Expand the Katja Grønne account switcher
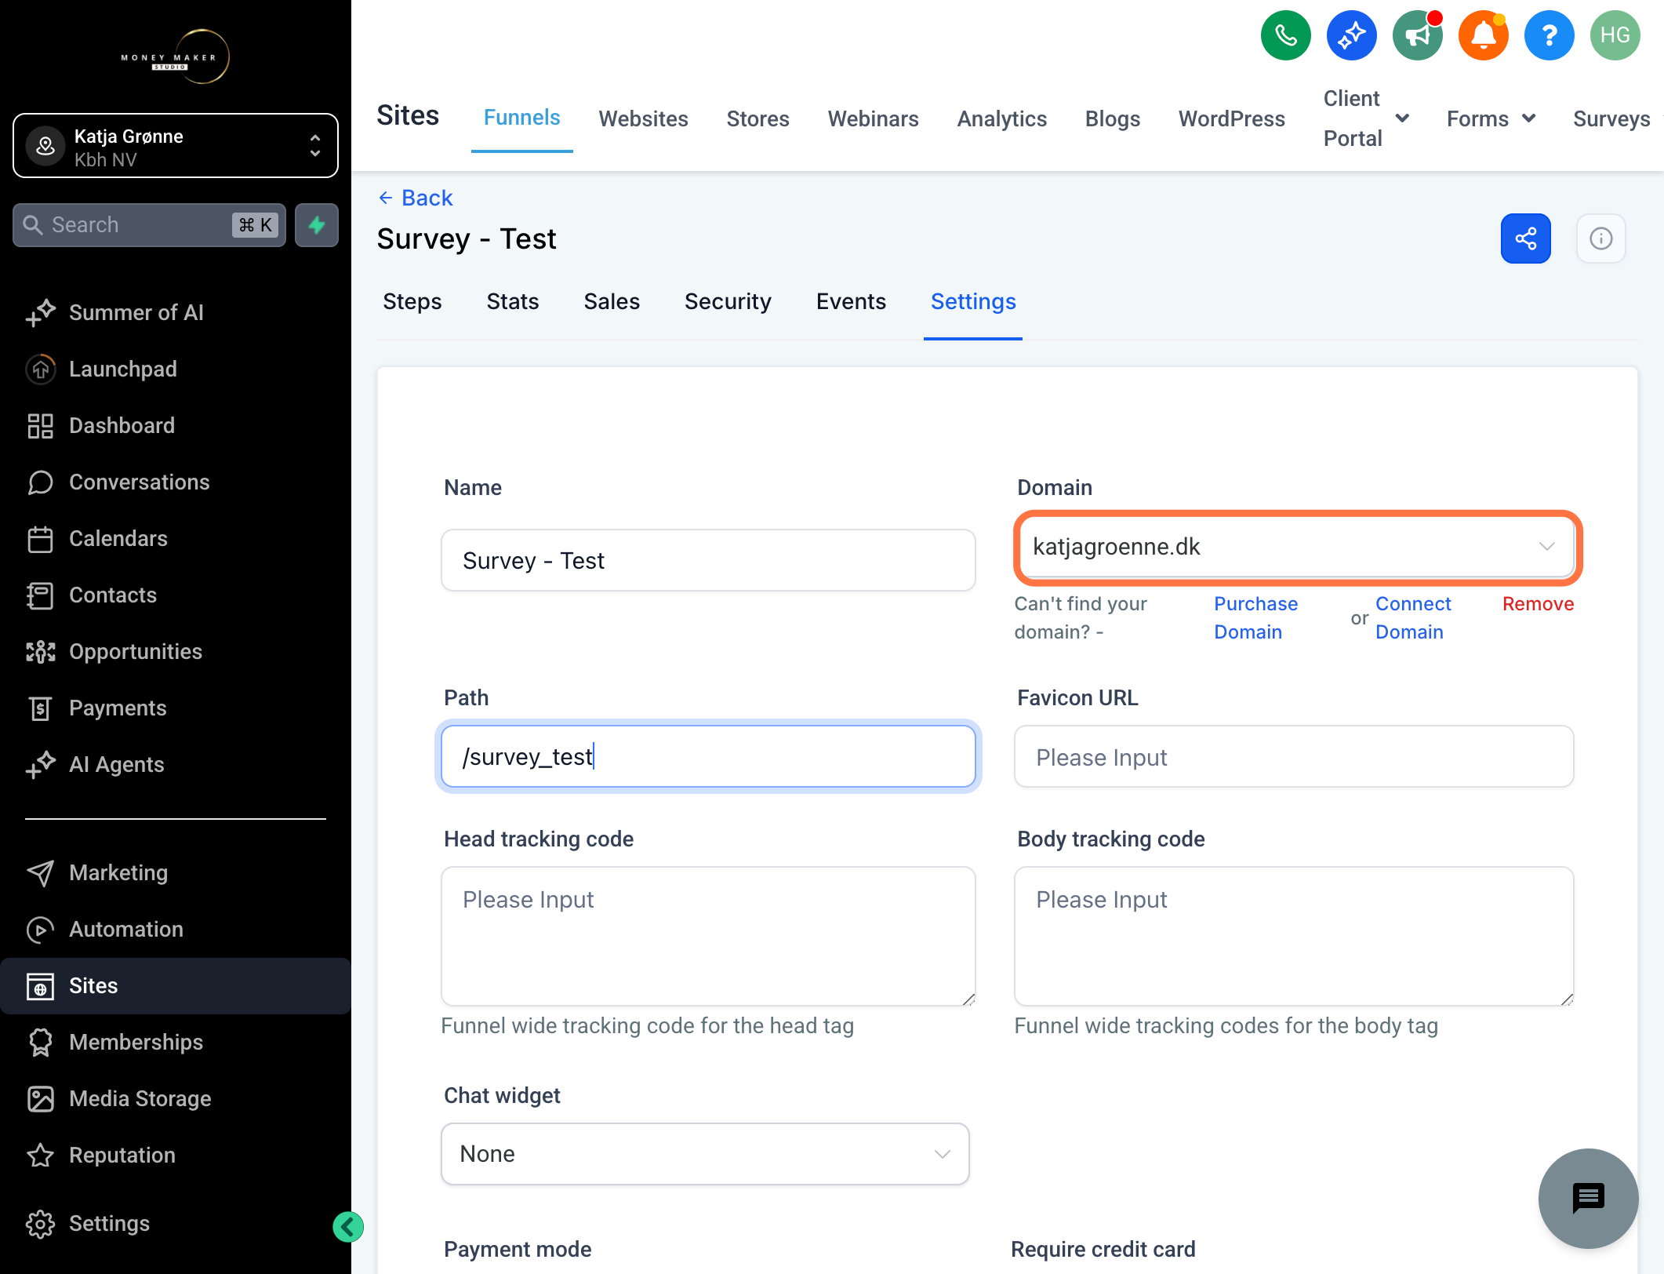 pyautogui.click(x=176, y=146)
